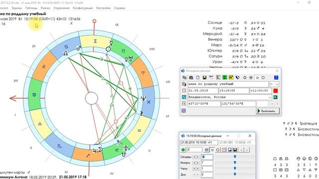Select the small circle mode in the lower Исходные данные dialog
319x179 pixels.
(x=212, y=150)
